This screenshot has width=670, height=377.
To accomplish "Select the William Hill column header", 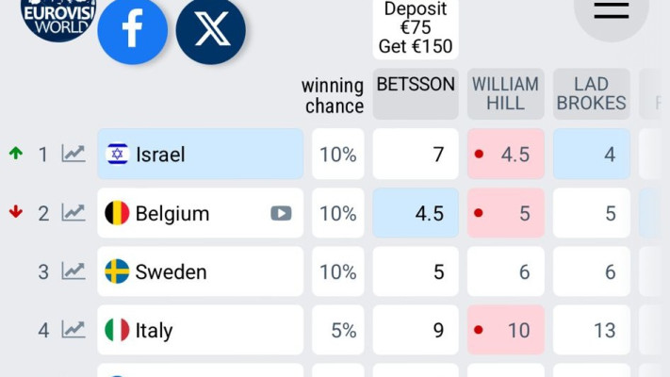I will pos(505,93).
